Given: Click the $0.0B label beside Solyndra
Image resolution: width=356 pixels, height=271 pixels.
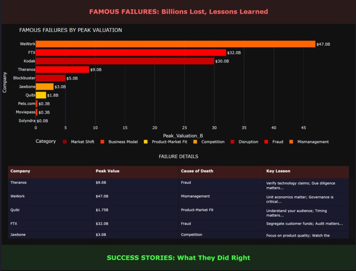Looking at the screenshot, I should coord(42,121).
